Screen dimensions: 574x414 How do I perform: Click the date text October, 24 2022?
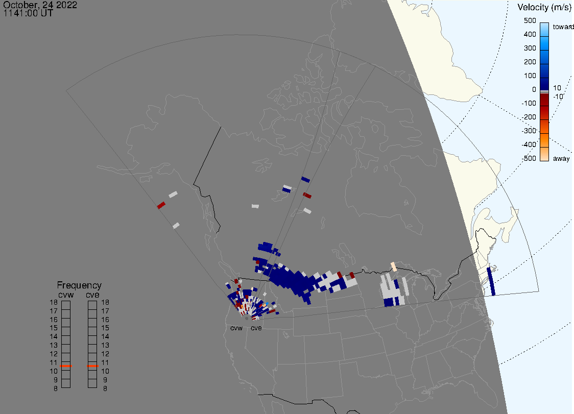click(x=40, y=5)
